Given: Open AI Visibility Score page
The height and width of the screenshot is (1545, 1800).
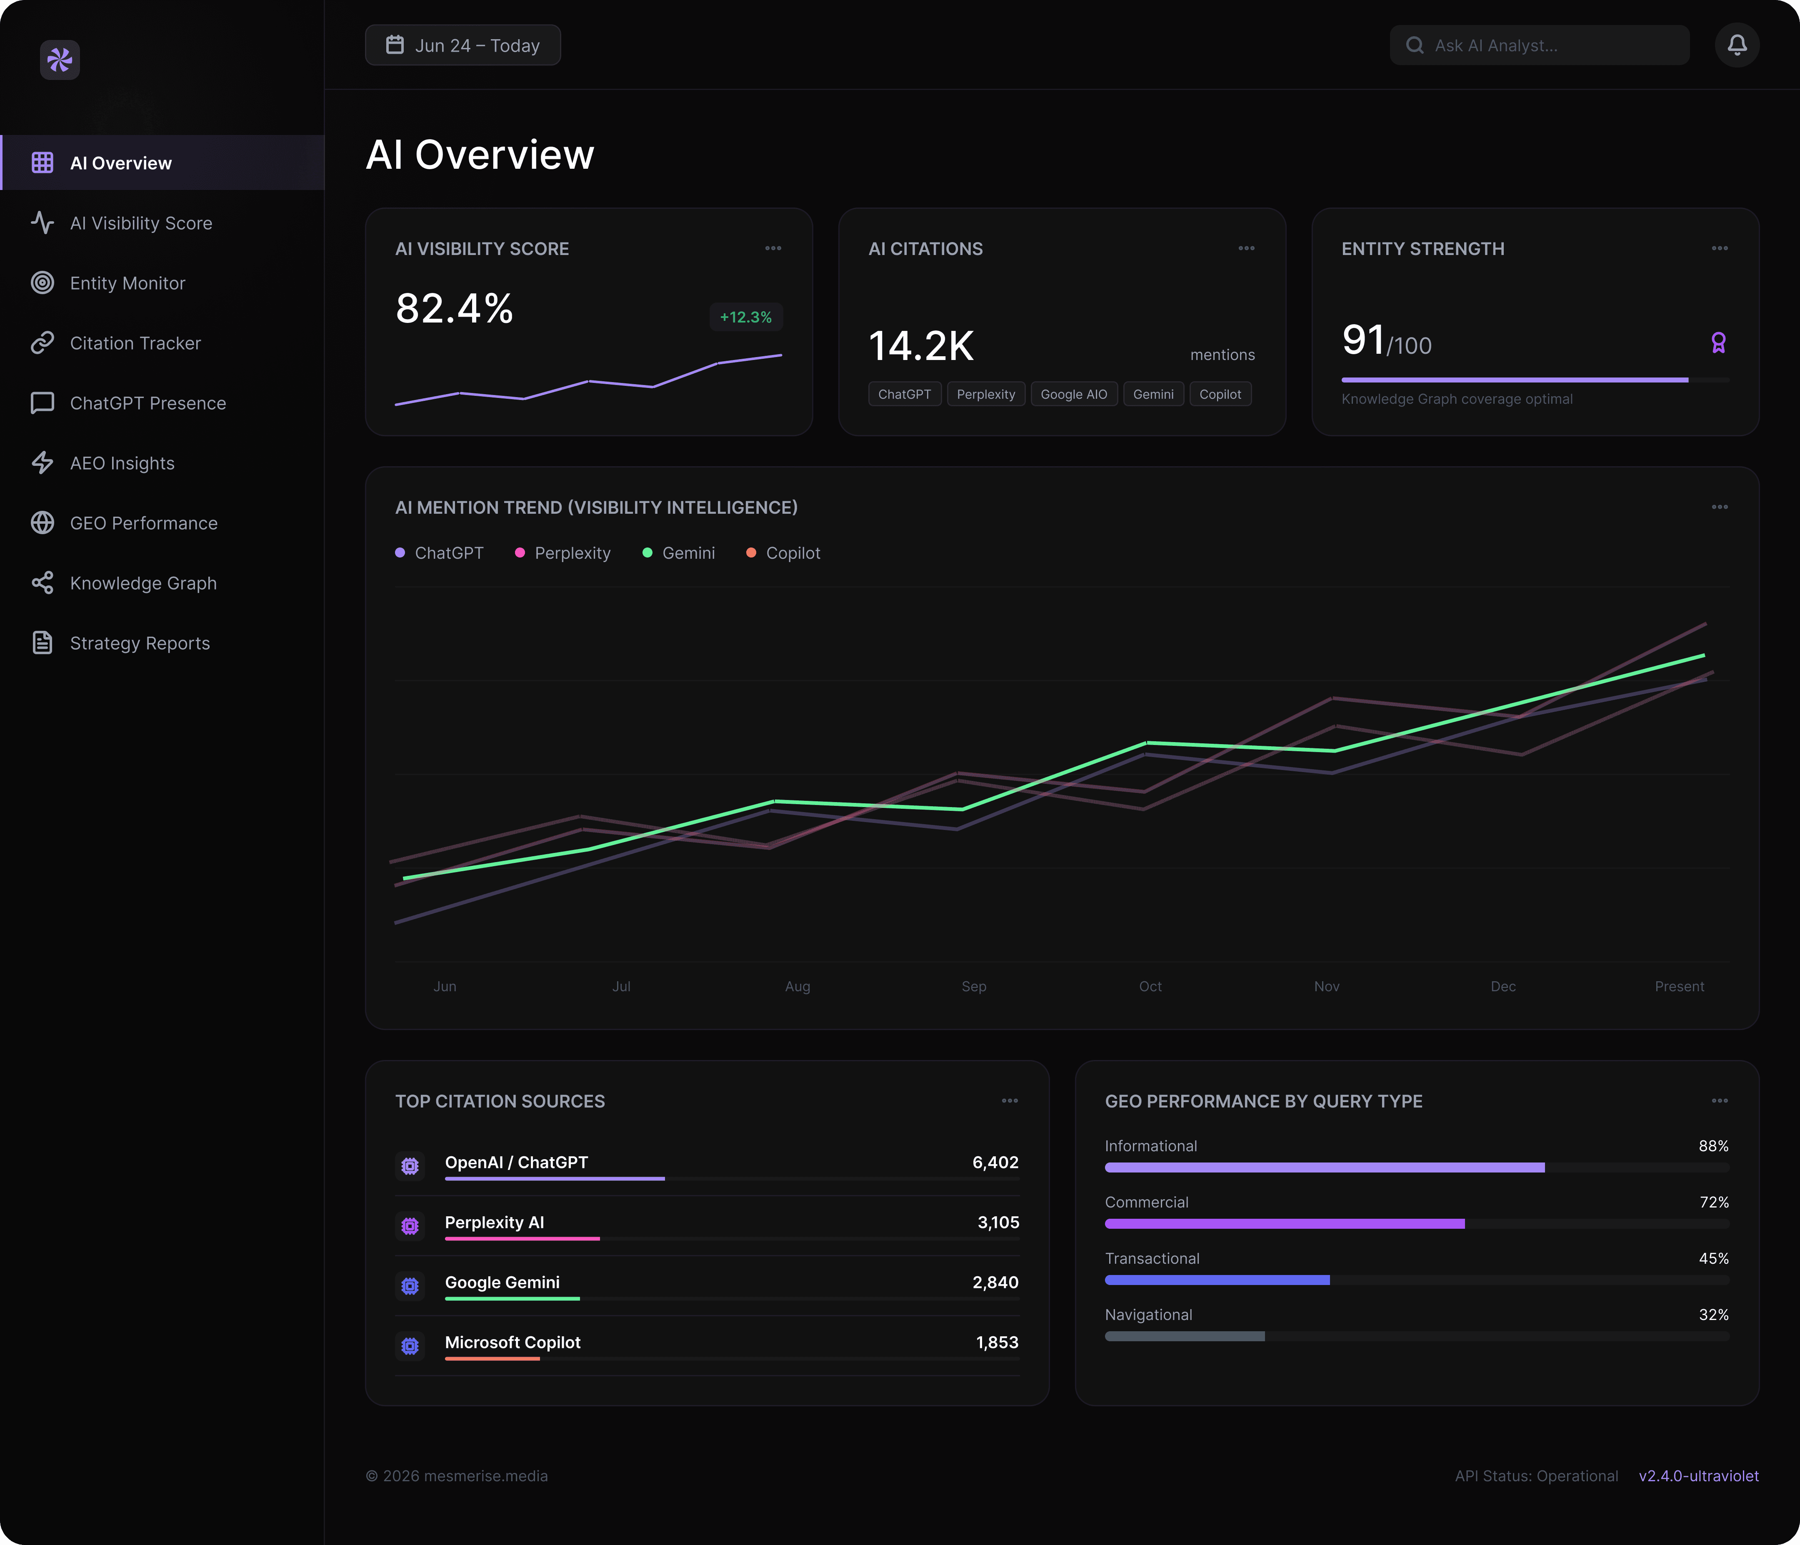Looking at the screenshot, I should tap(162, 222).
